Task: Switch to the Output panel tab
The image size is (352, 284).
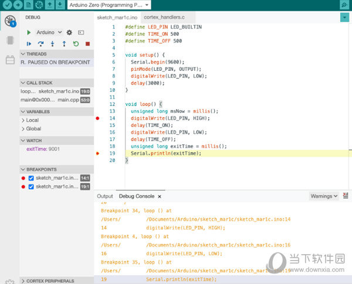Action: 105,196
